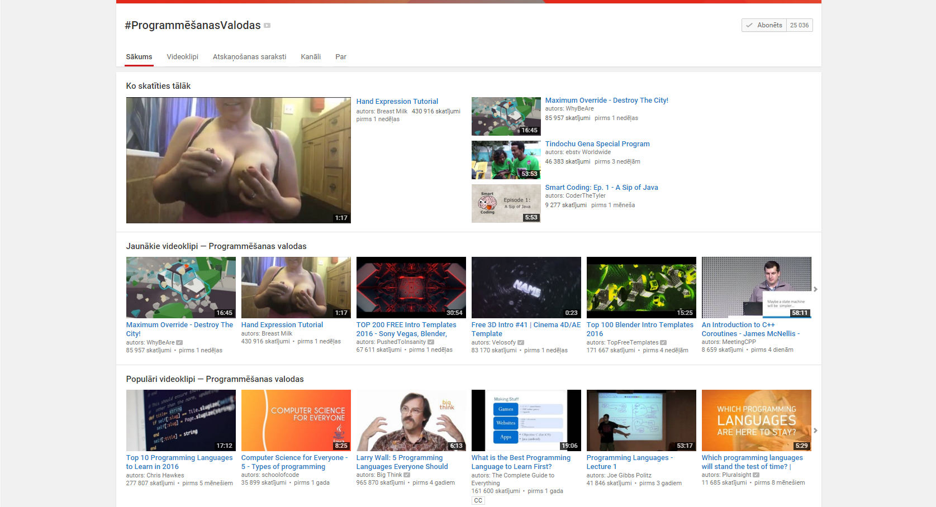Click ebstv Worldwide author link

coord(588,152)
